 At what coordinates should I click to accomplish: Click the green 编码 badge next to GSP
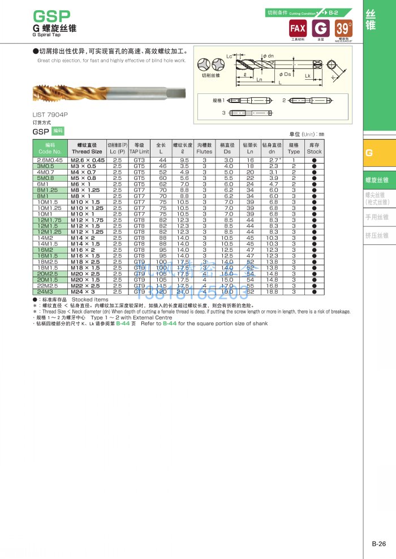tap(58, 131)
